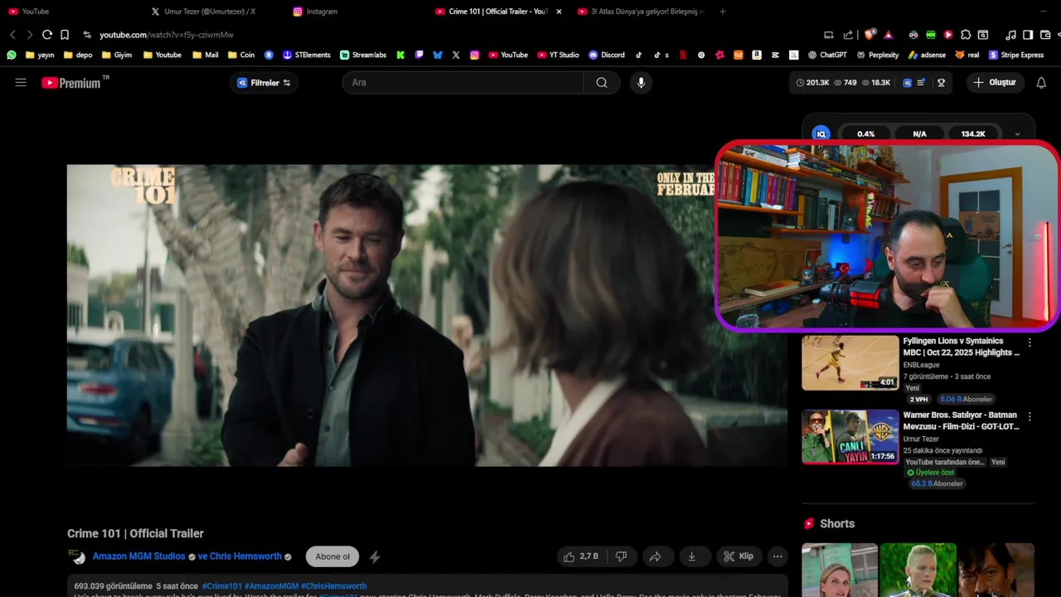Image resolution: width=1061 pixels, height=597 pixels.
Task: Open options for Fyllingen Lions video
Action: click(1030, 342)
